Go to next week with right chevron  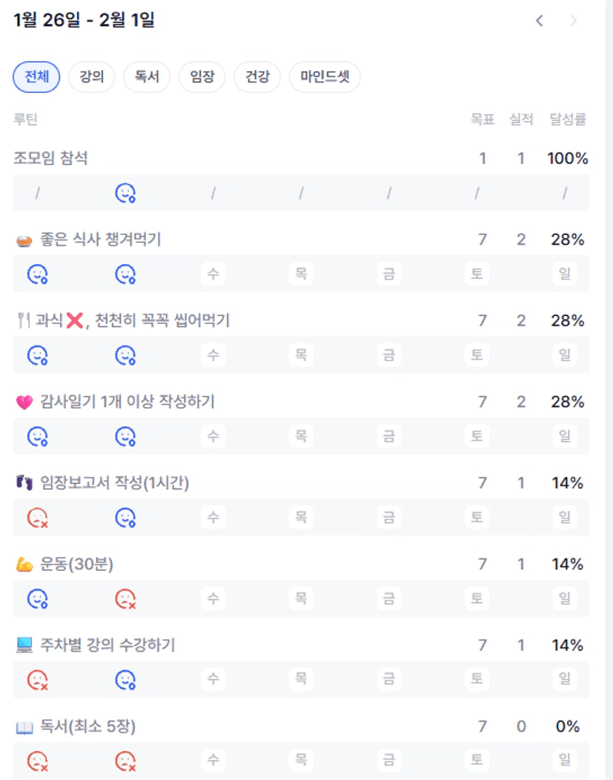(x=573, y=21)
